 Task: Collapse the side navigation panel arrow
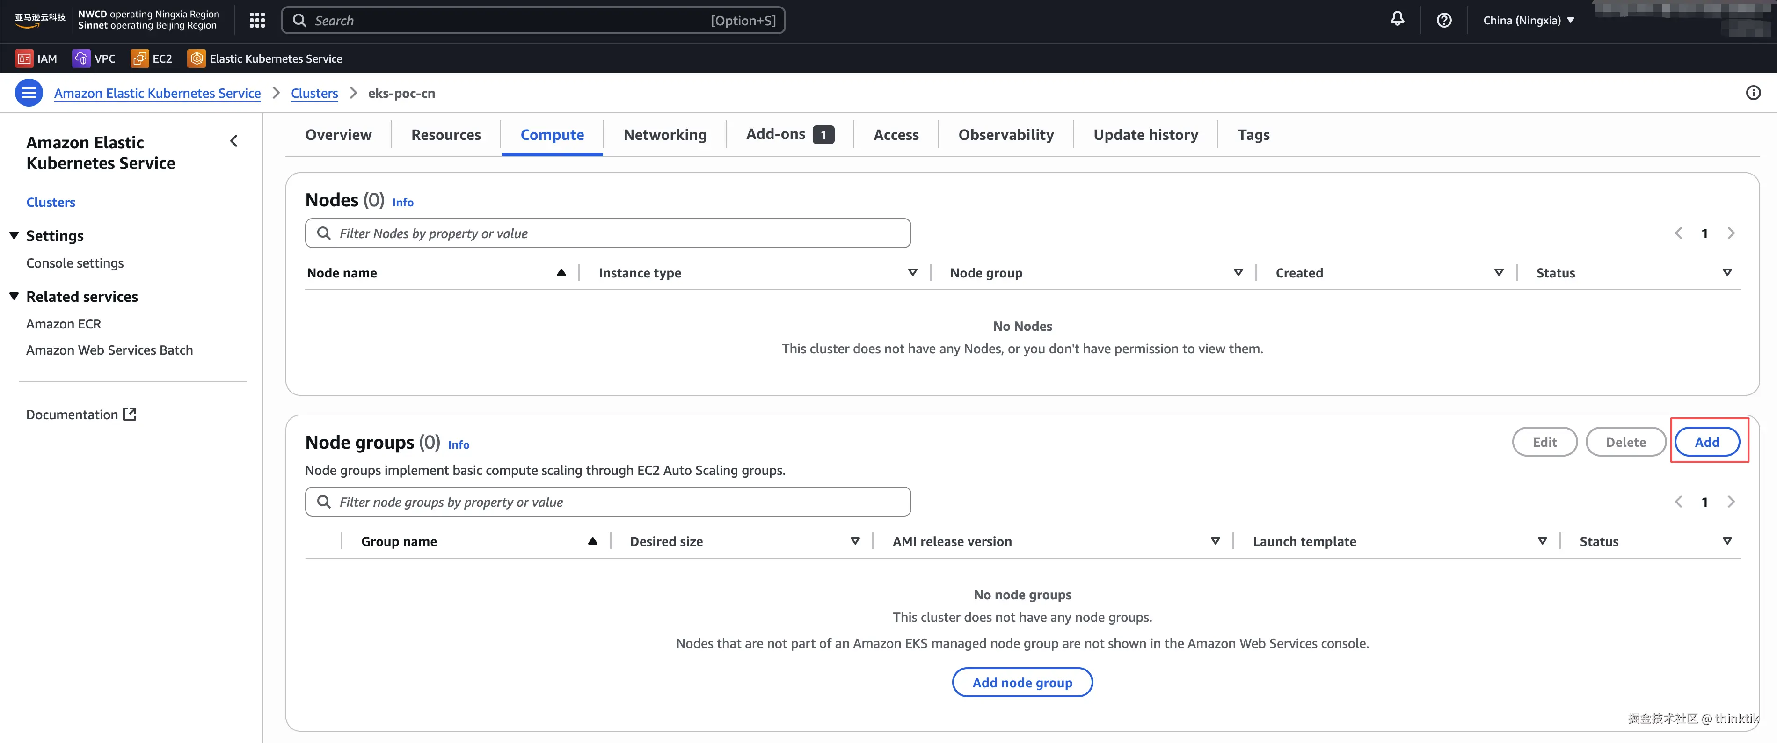pyautogui.click(x=234, y=141)
